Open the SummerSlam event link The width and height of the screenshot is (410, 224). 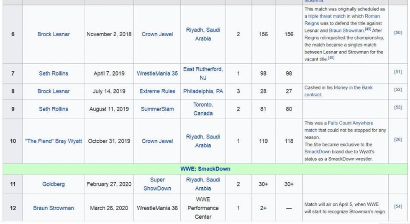157,109
